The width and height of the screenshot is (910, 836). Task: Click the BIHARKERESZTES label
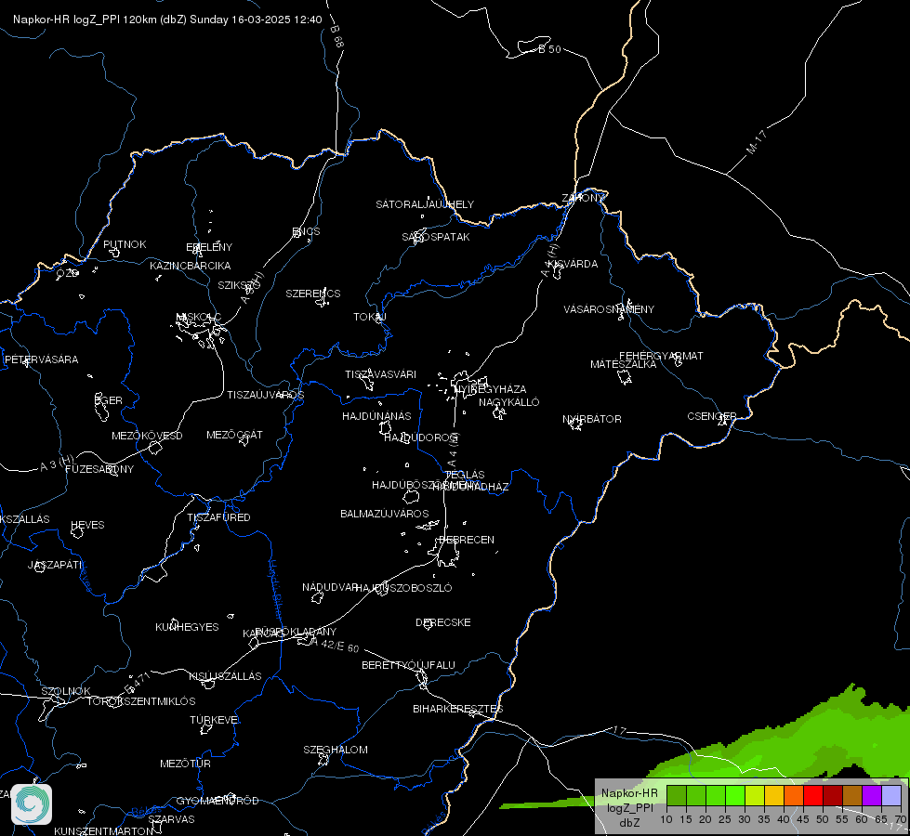[x=458, y=709]
